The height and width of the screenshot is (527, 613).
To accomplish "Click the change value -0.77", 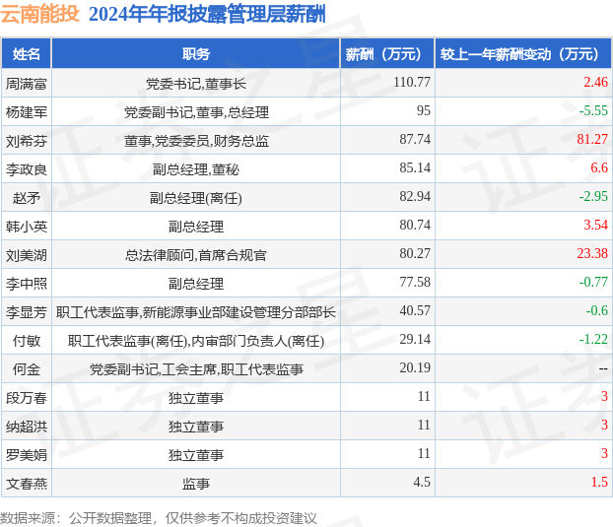I will pos(593,282).
